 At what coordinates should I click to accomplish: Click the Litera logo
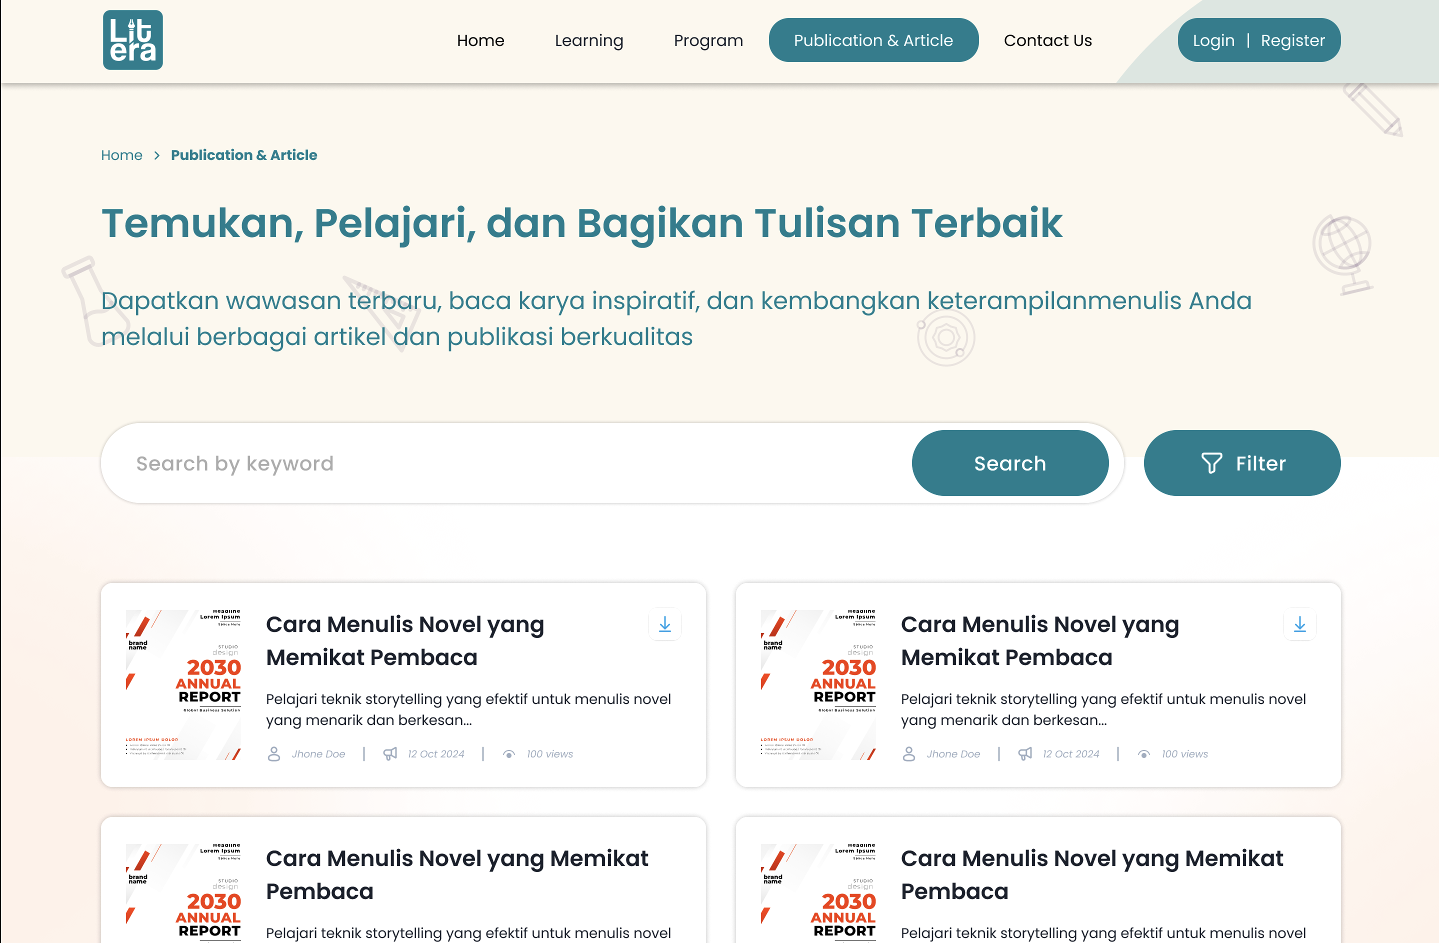132,40
